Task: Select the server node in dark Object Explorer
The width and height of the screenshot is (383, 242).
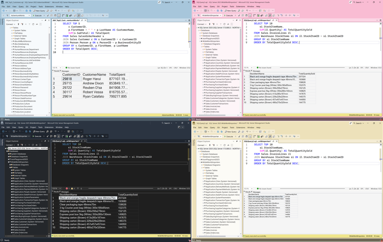Action: pos(28,148)
